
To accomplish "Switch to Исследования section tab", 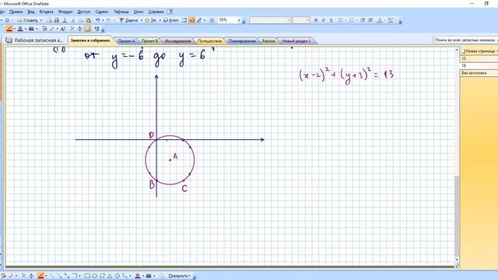I will point(178,41).
